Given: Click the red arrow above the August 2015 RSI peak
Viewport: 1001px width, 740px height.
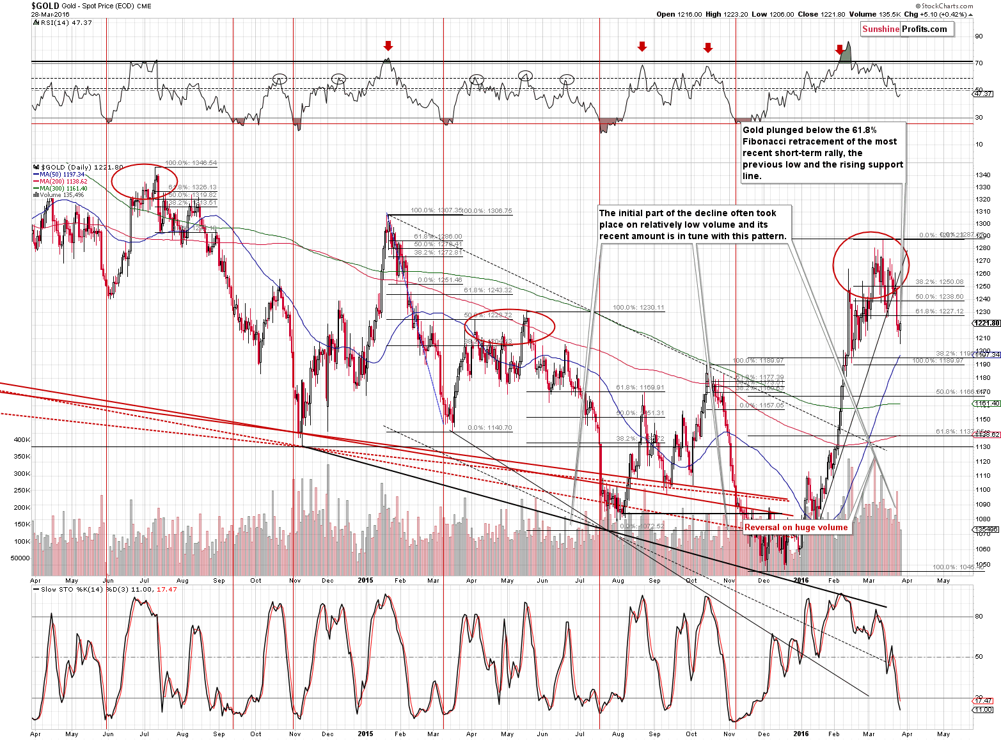Looking at the screenshot, I should tap(642, 47).
